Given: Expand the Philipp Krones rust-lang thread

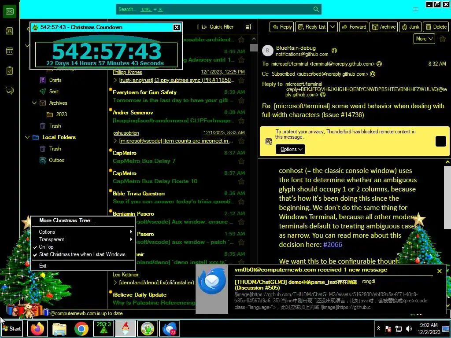Looking at the screenshot, I should click(115, 80).
